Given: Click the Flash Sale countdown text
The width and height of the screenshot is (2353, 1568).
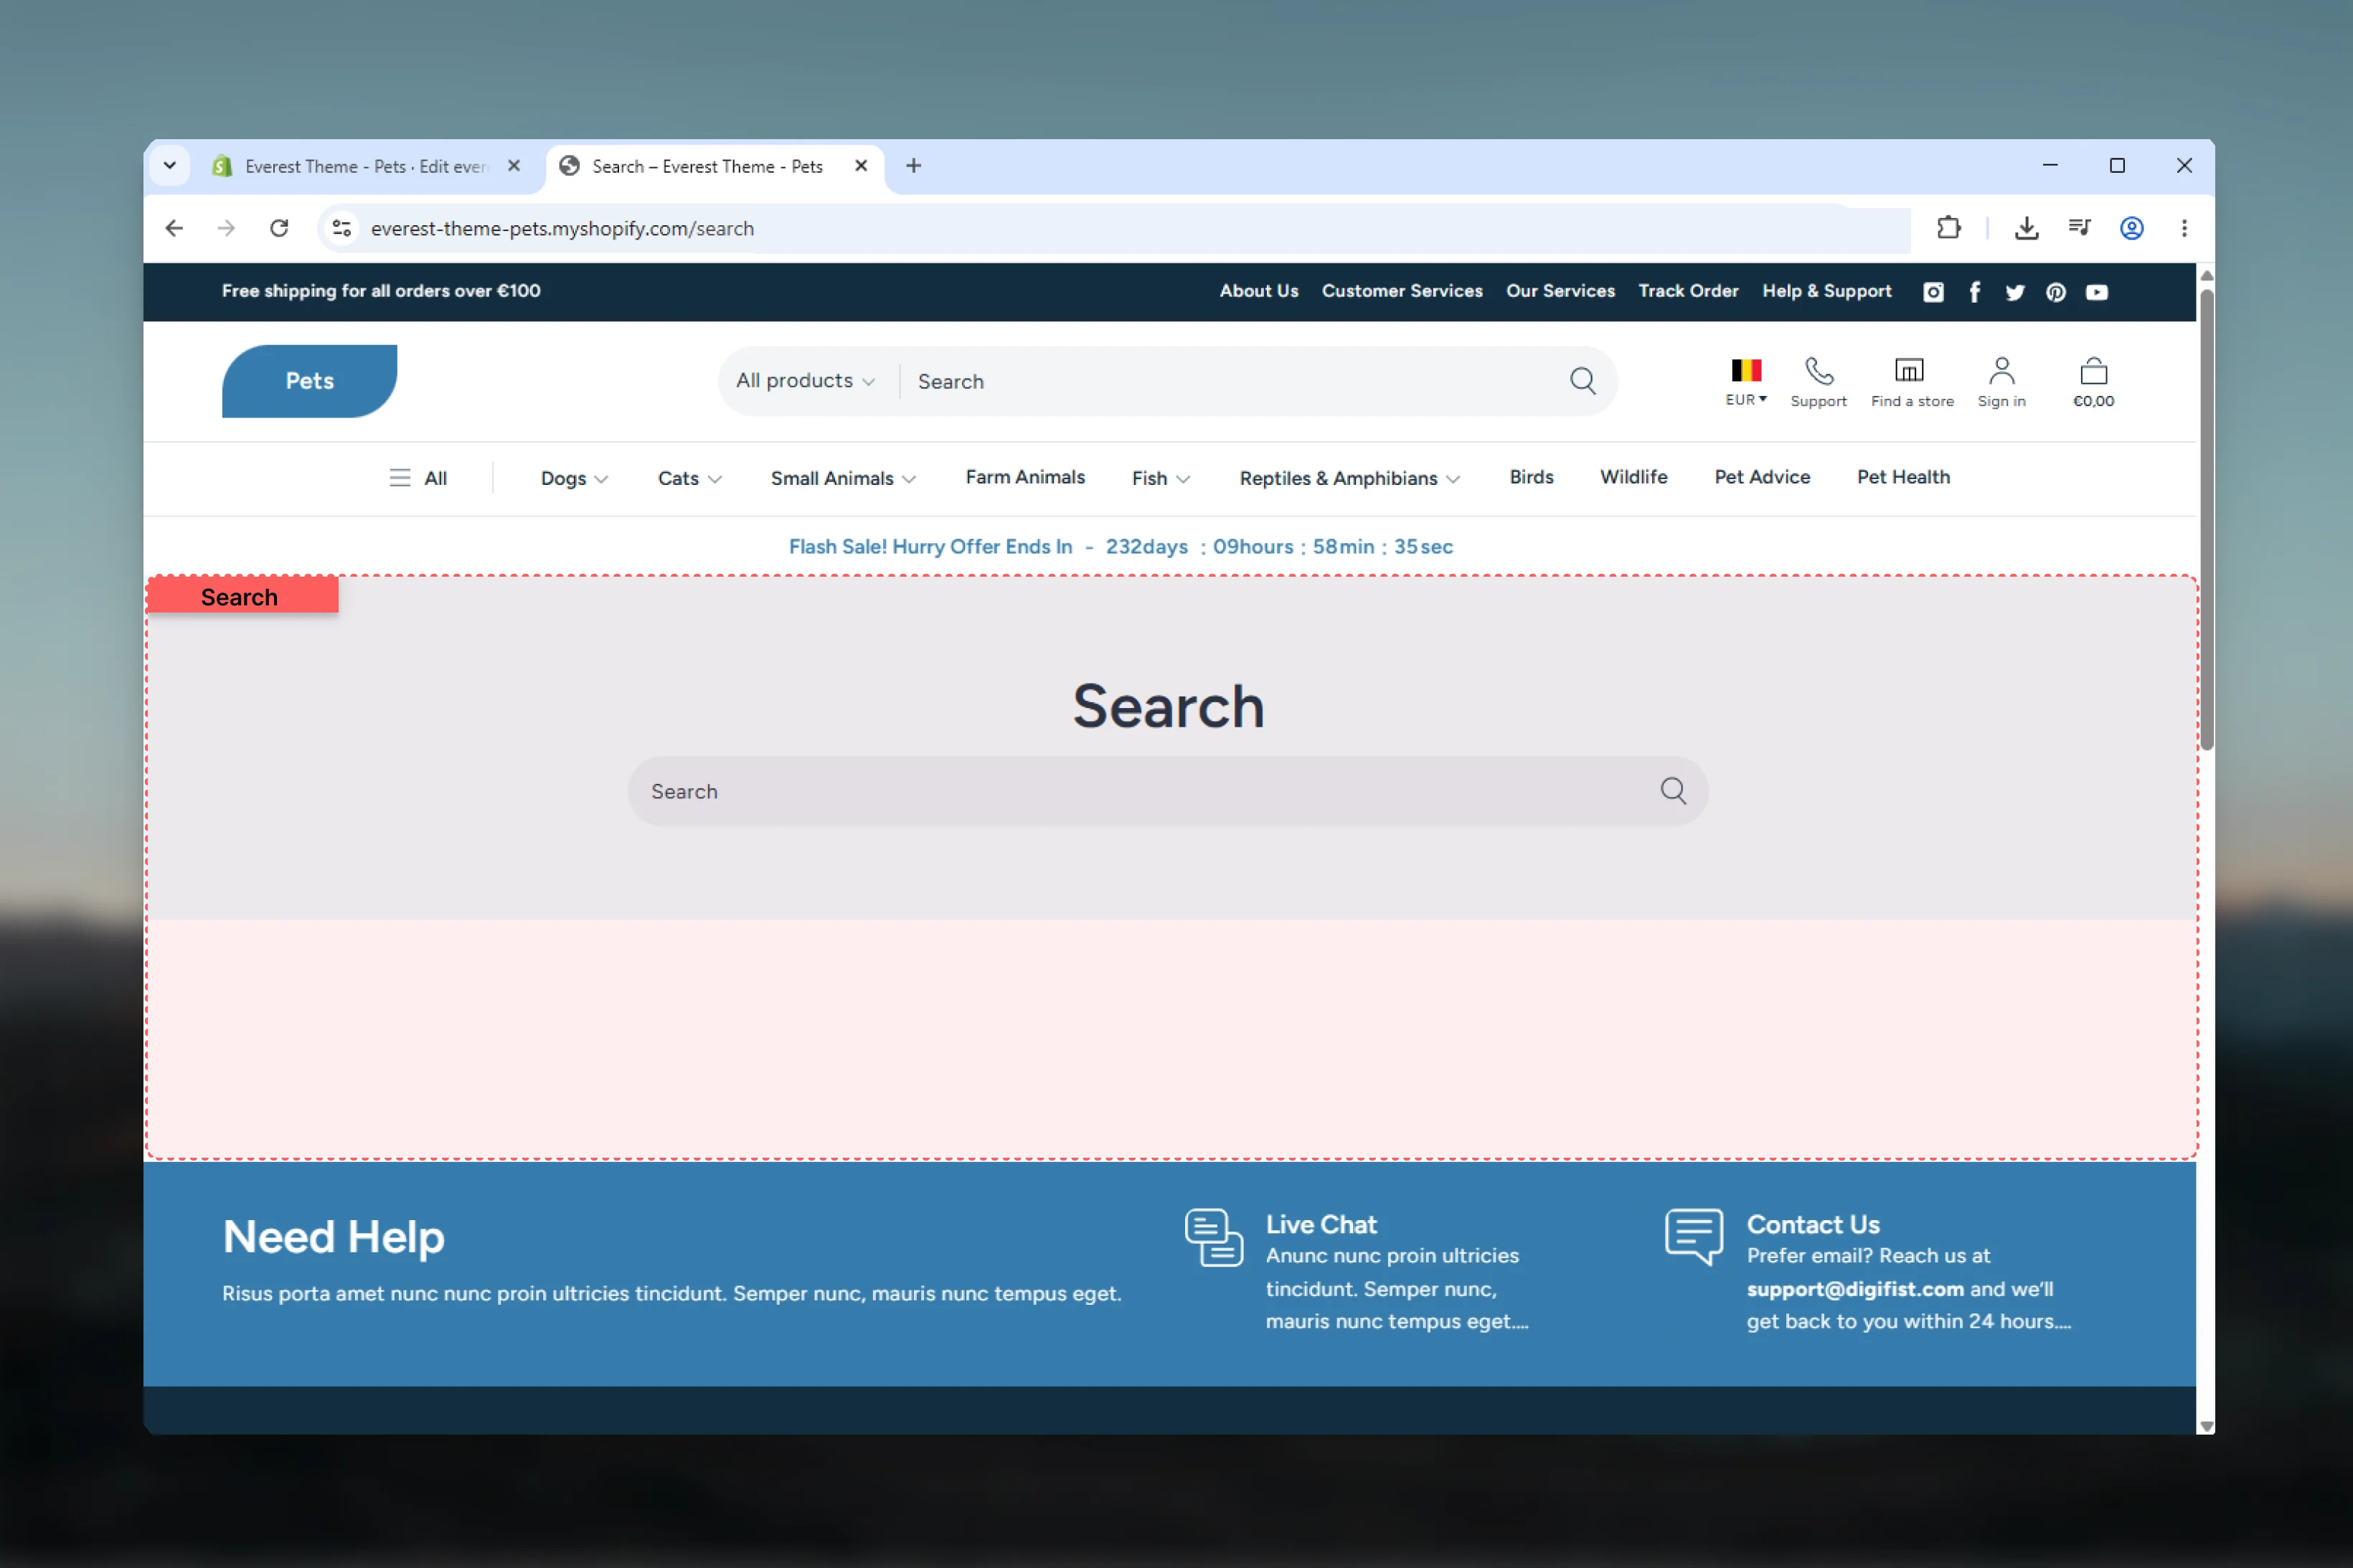Looking at the screenshot, I should pyautogui.click(x=1120, y=547).
